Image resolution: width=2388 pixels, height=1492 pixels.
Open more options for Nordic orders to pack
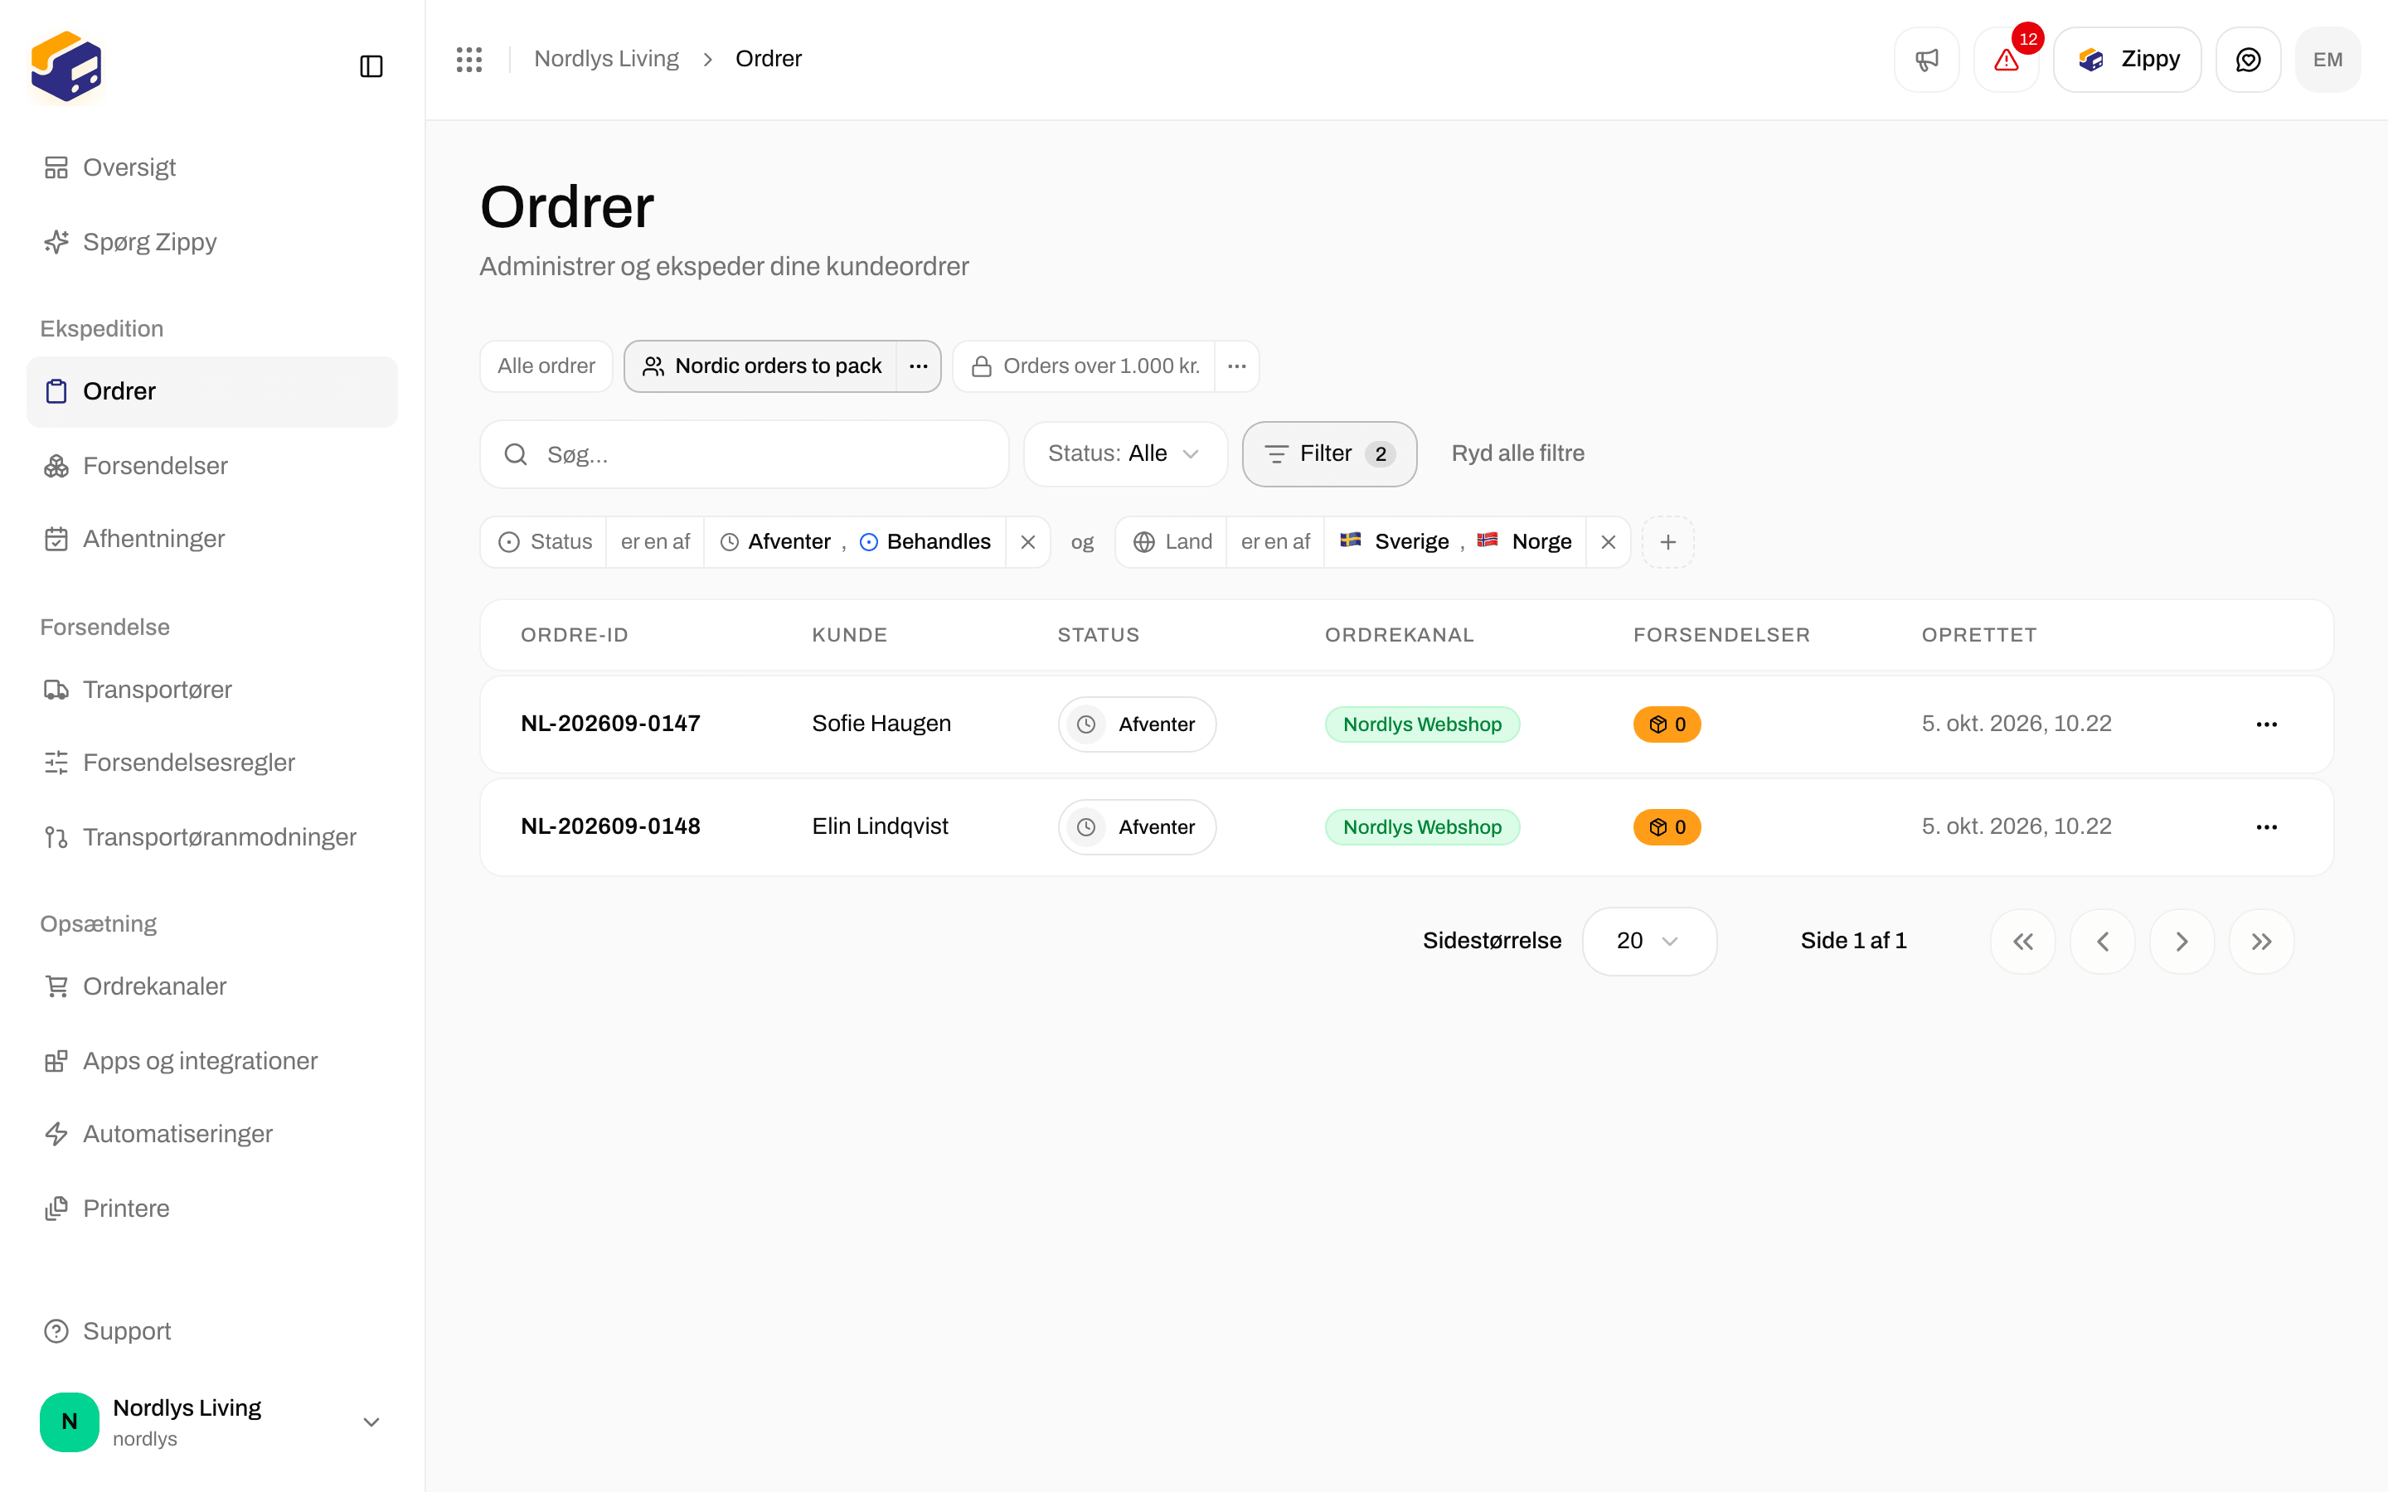(x=919, y=366)
